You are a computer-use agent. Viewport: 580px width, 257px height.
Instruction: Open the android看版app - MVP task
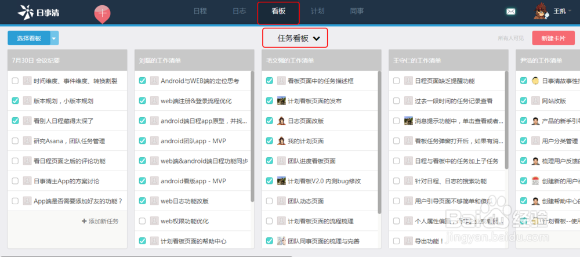point(193,181)
